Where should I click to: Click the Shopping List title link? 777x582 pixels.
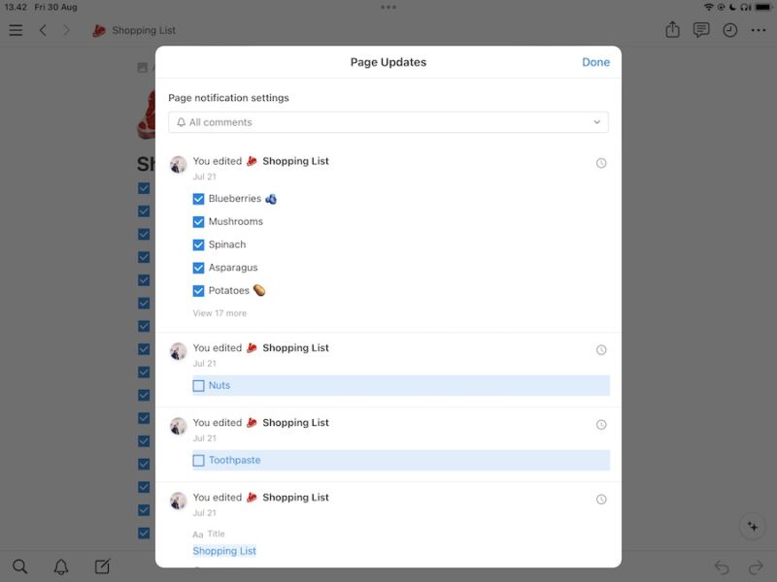(224, 550)
